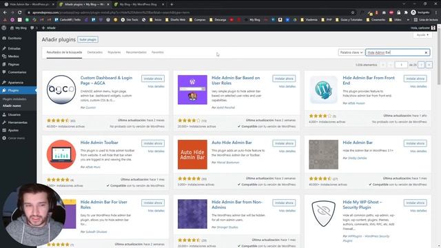Open My Blog site link in admin bar
The height and width of the screenshot is (248, 441).
19,28
